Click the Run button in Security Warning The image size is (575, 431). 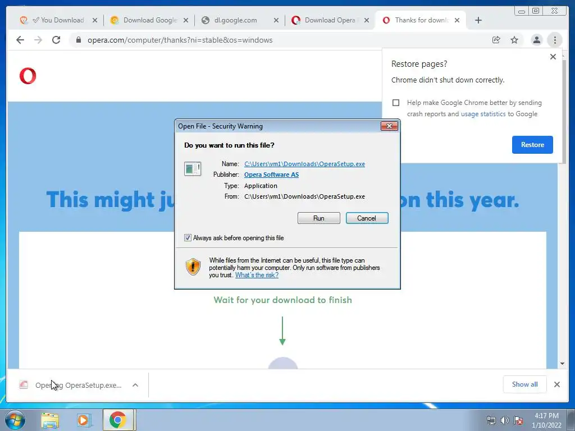click(319, 218)
